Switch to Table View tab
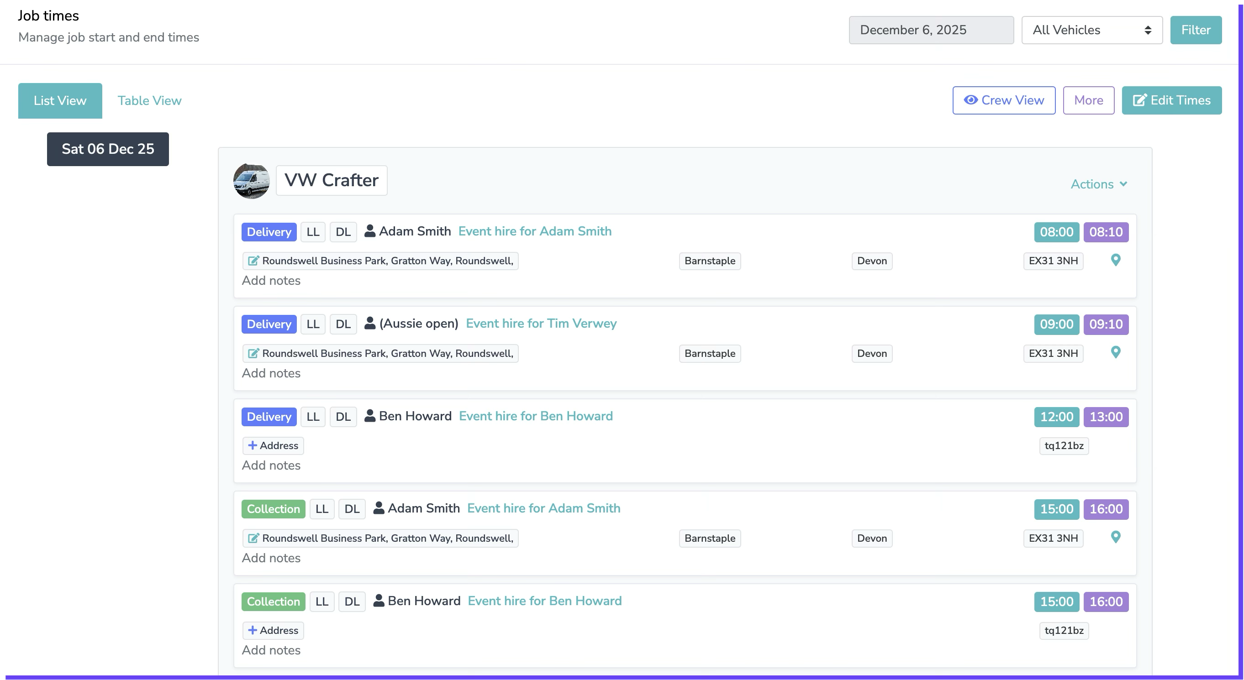Screen dimensions: 1244x680 click(149, 101)
